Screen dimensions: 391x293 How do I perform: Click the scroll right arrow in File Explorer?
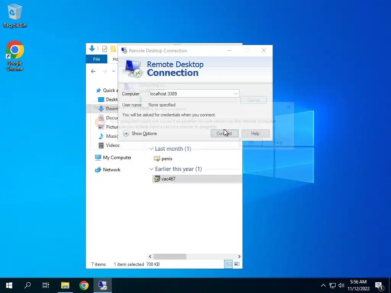[x=239, y=257]
